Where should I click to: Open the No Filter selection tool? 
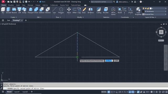pyautogui.click(x=106, y=10)
